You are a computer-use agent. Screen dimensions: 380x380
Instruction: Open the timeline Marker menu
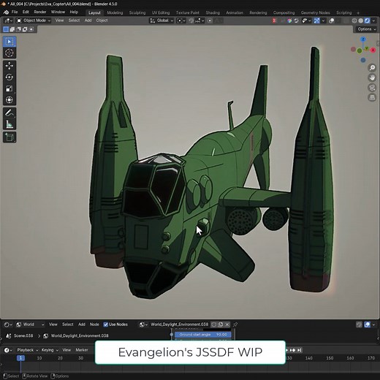[82, 350]
